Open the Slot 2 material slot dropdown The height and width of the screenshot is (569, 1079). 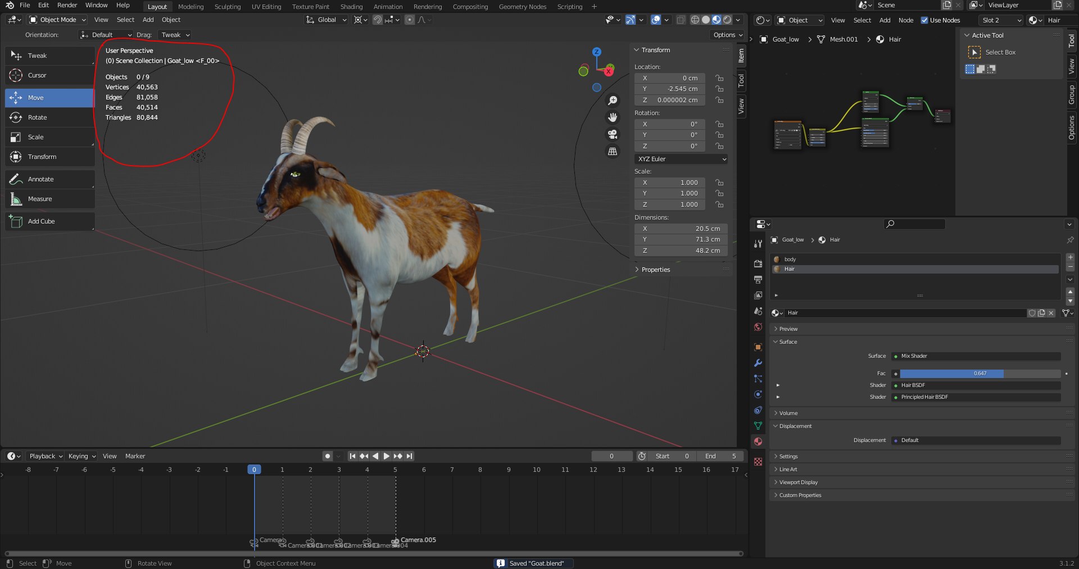click(1001, 20)
